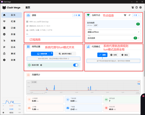Open the 设置 settings page in sidebar
Screen dimensions: 145x115
[12, 60]
